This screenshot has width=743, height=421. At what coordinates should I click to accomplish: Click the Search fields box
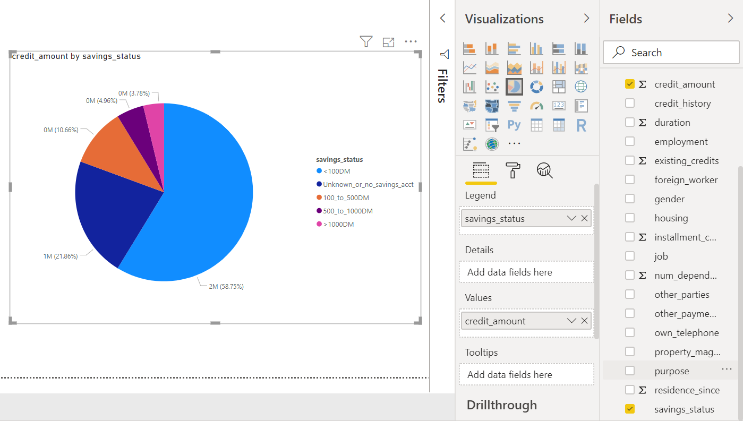pos(671,53)
